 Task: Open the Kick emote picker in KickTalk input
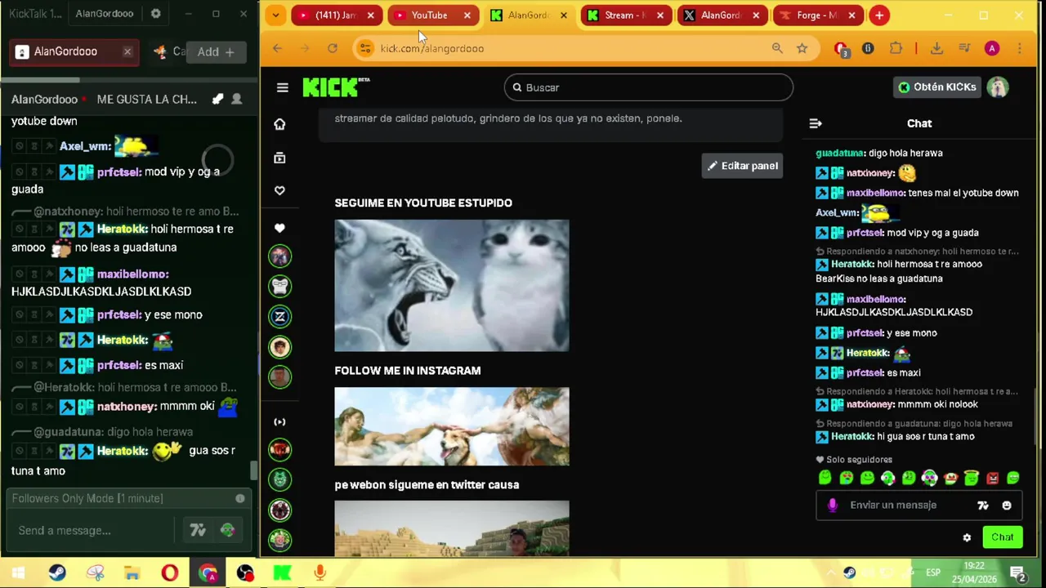[227, 531]
